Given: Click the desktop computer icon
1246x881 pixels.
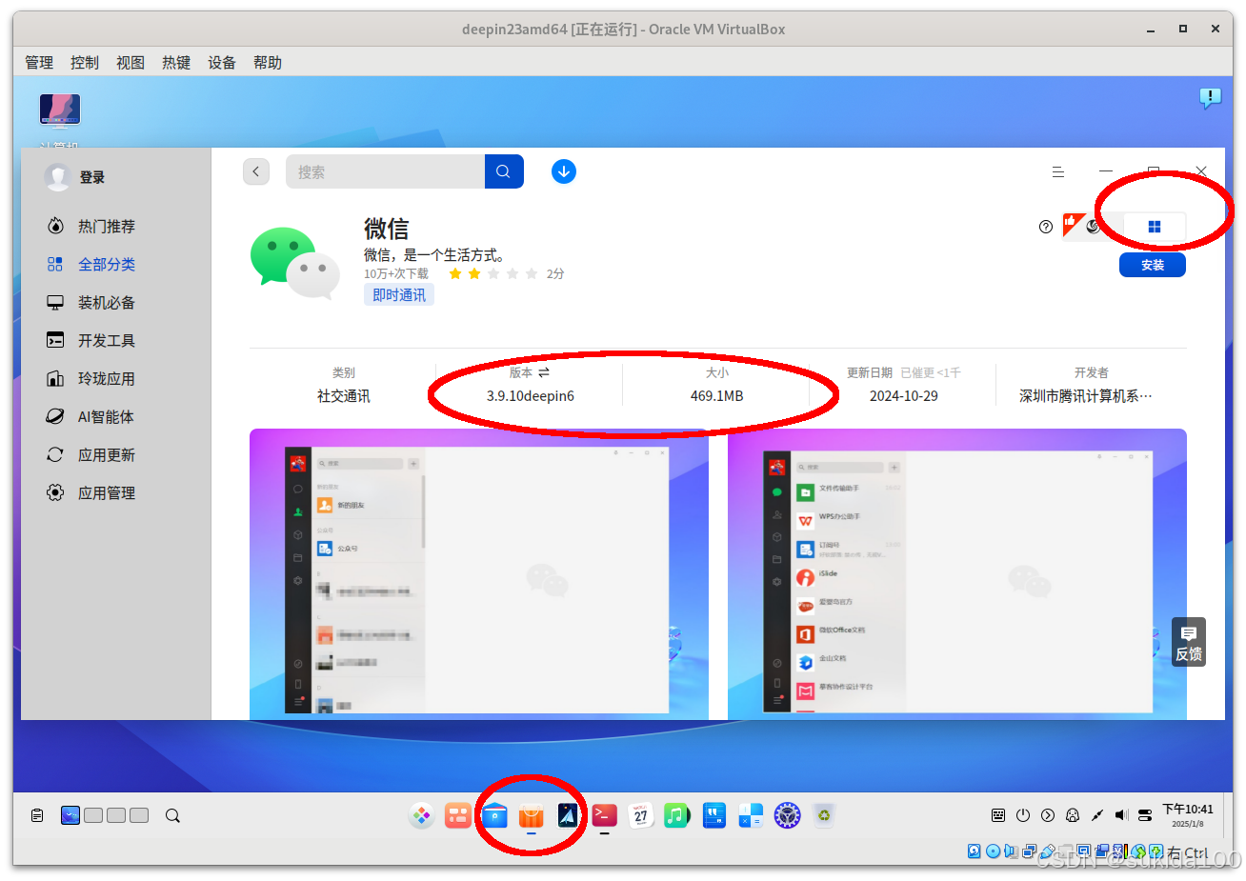Looking at the screenshot, I should 60,110.
